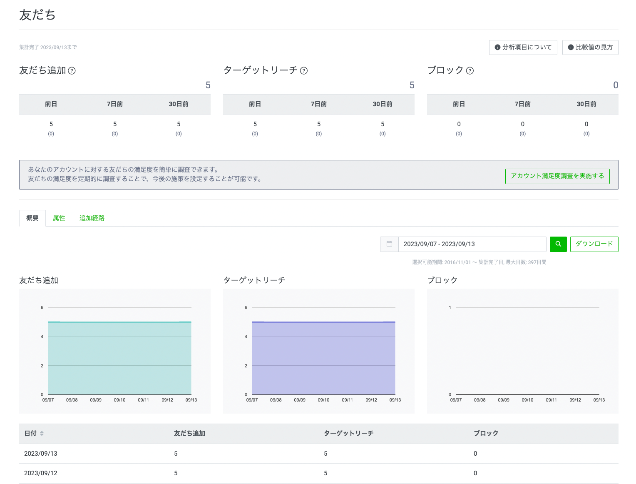Click the ブロック table column header
This screenshot has width=636, height=484.
pyautogui.click(x=486, y=434)
